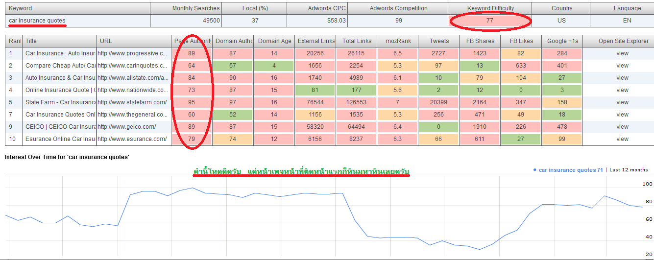Sort results by Tweets header
Screen dimensions: 654x260
[439, 41]
